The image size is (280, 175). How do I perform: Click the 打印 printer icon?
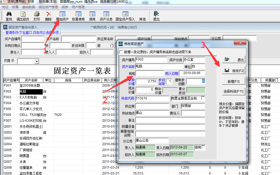coord(37,14)
